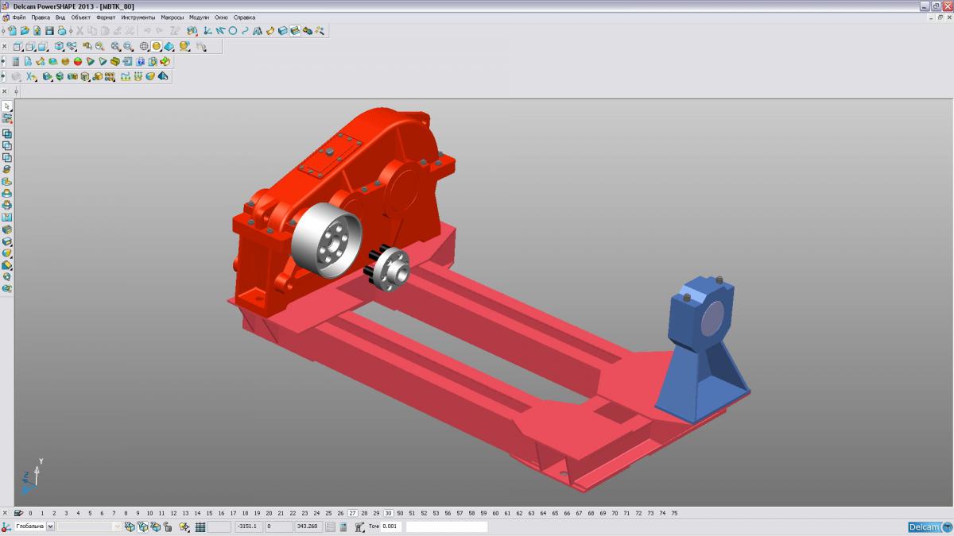Open the Файл menu
Viewport: 954px width, 536px height.
18,17
